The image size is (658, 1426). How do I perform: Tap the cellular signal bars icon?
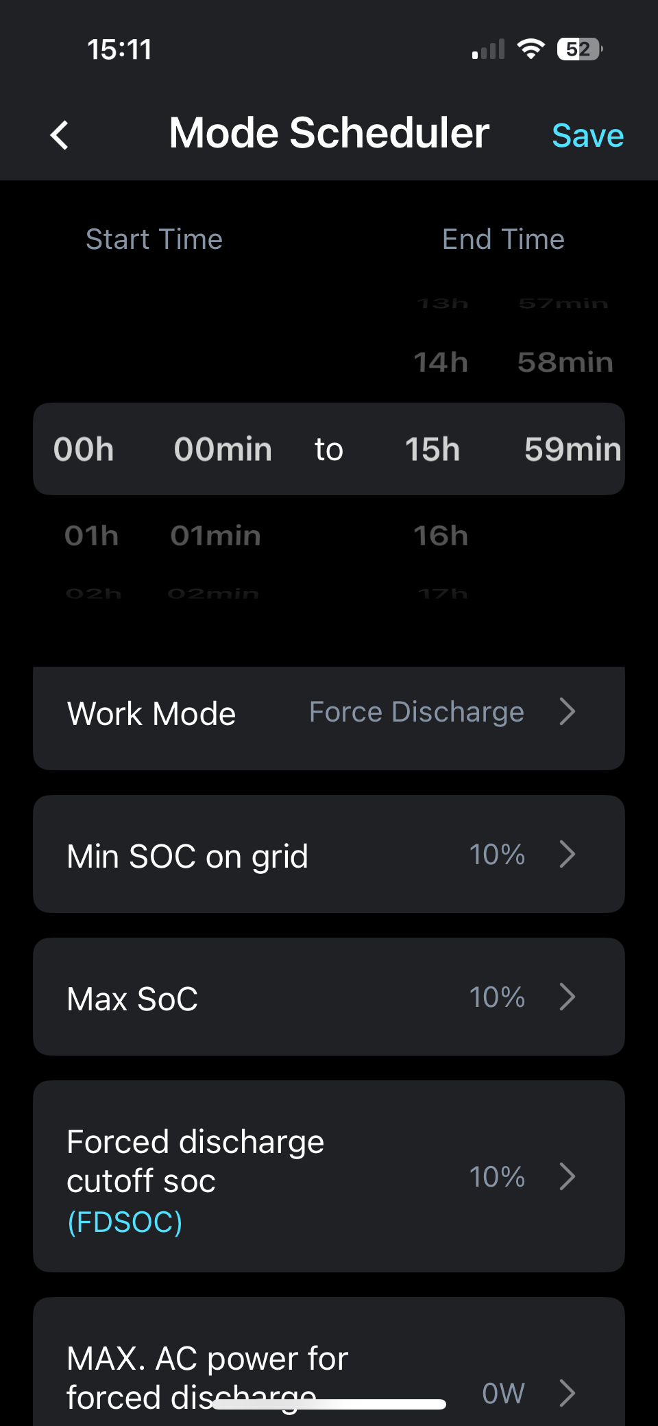tap(488, 49)
